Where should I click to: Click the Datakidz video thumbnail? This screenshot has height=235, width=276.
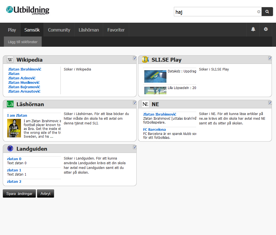pyautogui.click(x=155, y=76)
